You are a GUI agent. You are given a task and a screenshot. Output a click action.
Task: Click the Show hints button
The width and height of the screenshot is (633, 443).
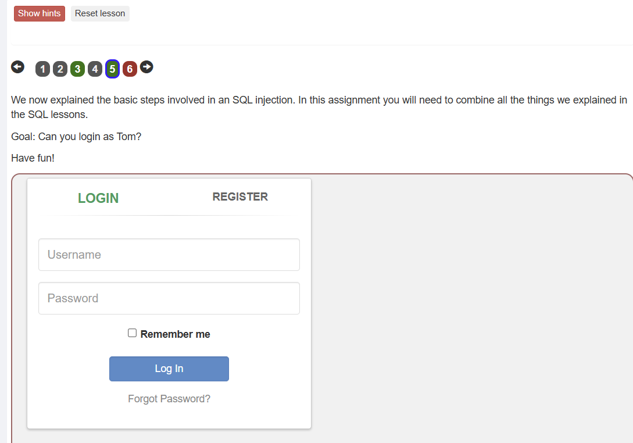[x=39, y=13]
